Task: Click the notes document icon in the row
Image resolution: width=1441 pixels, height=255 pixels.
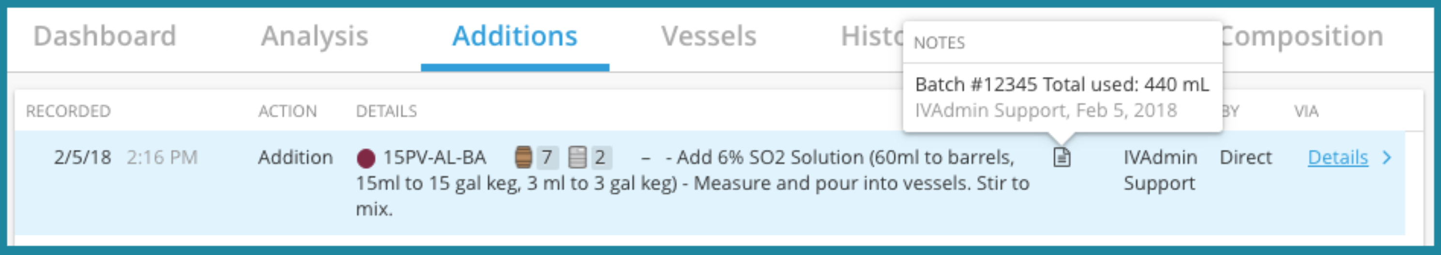Action: (x=1062, y=157)
